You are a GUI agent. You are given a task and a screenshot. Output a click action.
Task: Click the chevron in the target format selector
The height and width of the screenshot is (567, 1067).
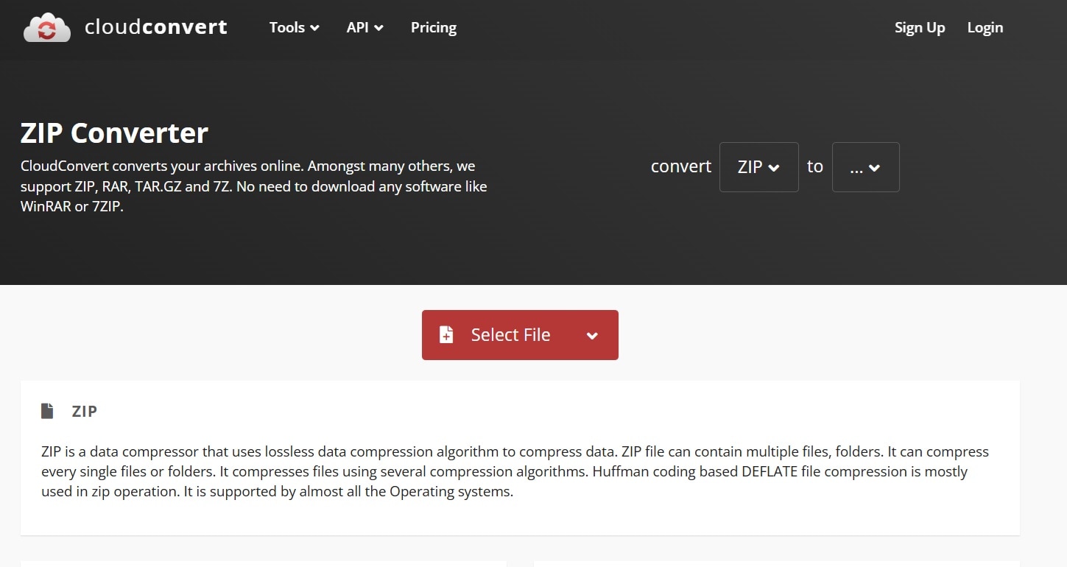pyautogui.click(x=875, y=168)
